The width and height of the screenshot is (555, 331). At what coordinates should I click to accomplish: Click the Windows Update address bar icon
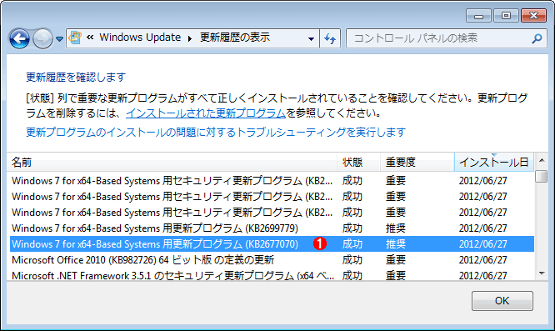75,38
